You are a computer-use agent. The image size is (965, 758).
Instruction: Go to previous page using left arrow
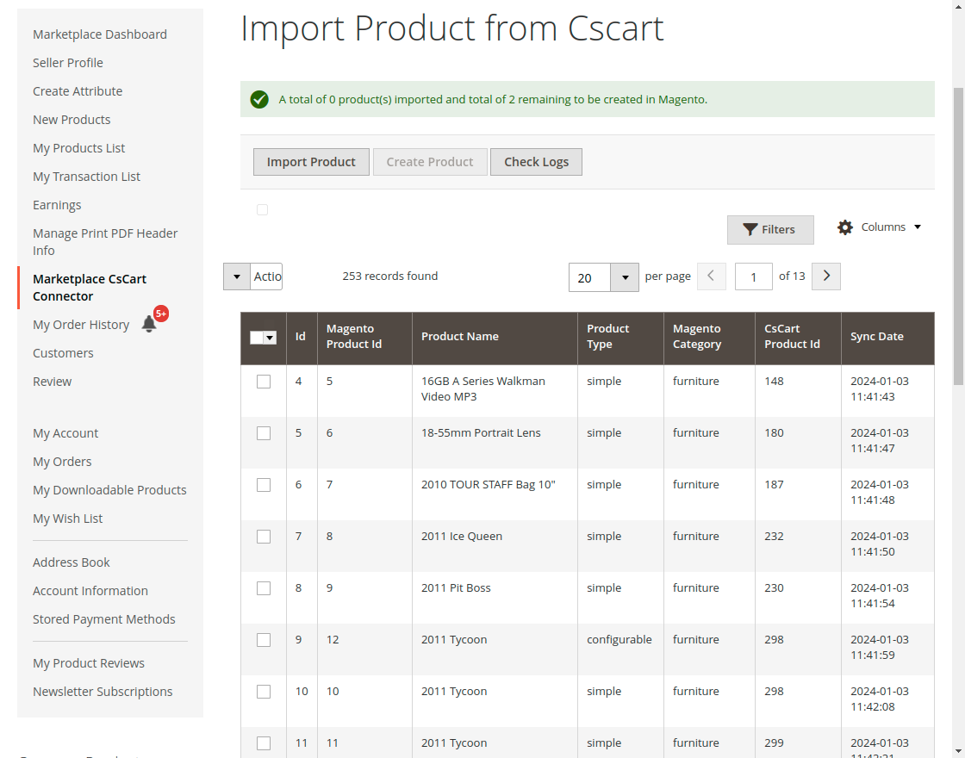(711, 276)
